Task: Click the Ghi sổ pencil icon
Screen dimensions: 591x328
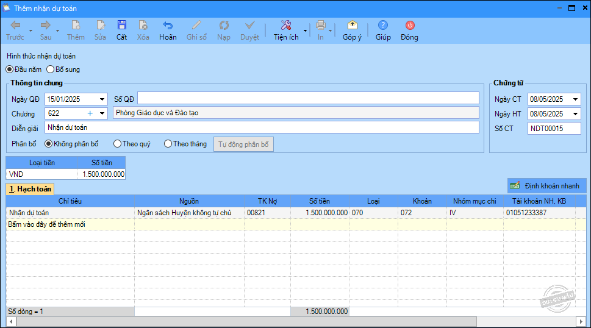Action: click(196, 25)
